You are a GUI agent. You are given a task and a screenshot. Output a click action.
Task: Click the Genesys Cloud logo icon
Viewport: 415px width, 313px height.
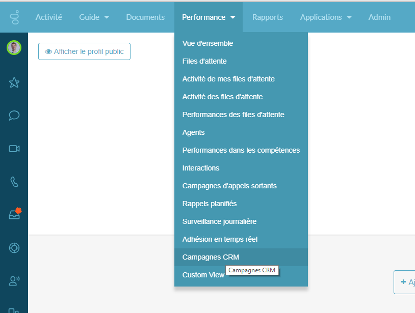[14, 17]
